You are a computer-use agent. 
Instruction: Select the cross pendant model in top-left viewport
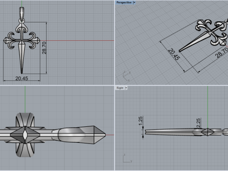coord(22,40)
